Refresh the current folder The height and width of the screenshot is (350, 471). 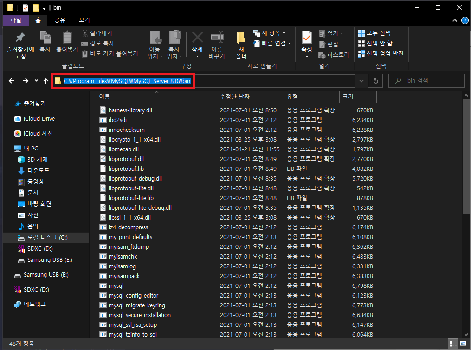[375, 81]
